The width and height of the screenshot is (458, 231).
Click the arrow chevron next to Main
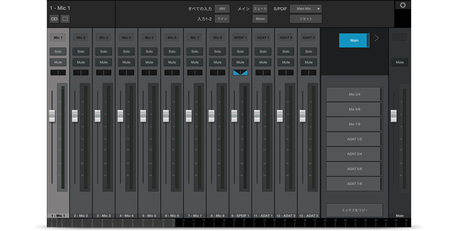point(377,38)
